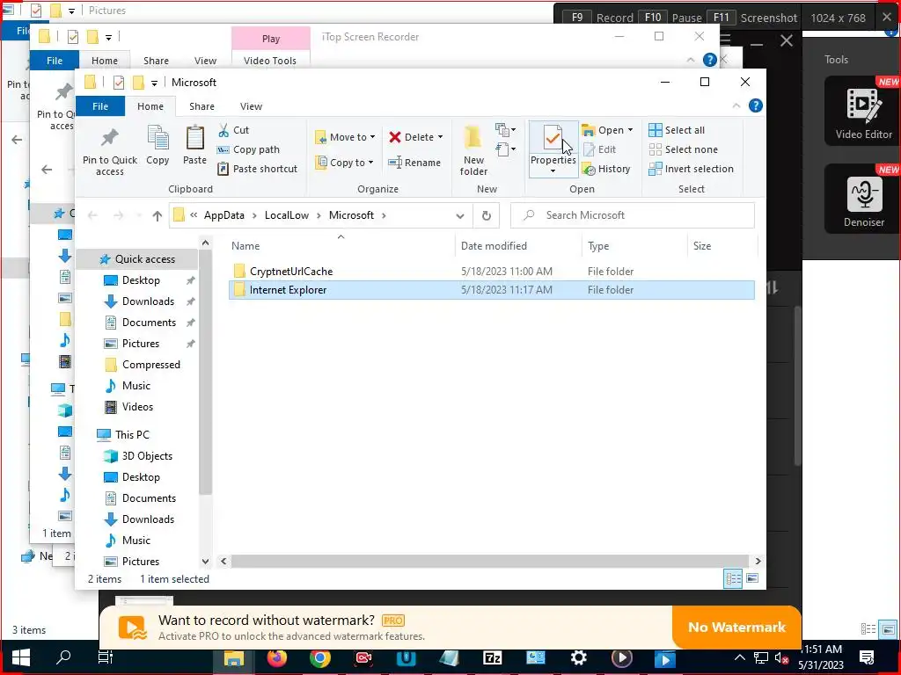Select the Internet Explorer folder

491,290
